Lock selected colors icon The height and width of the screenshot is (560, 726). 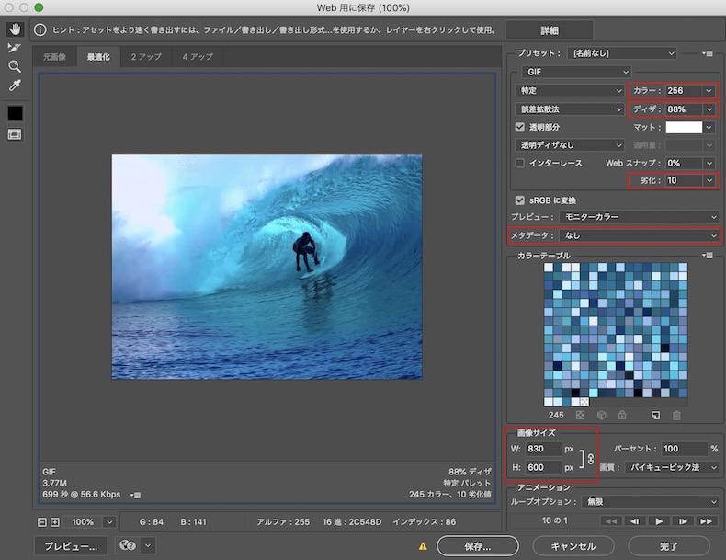(x=622, y=415)
